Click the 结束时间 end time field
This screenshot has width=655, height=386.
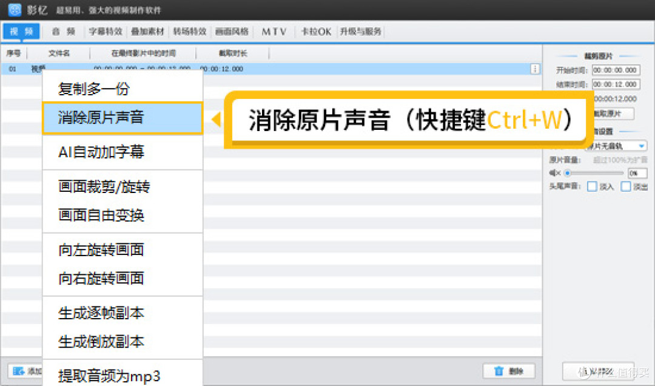[616, 84]
